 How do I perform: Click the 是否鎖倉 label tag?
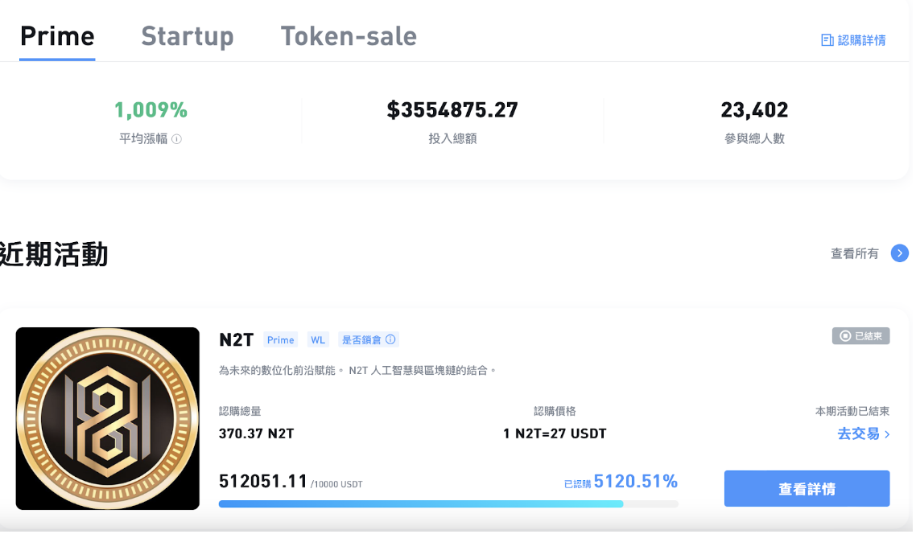click(x=362, y=340)
